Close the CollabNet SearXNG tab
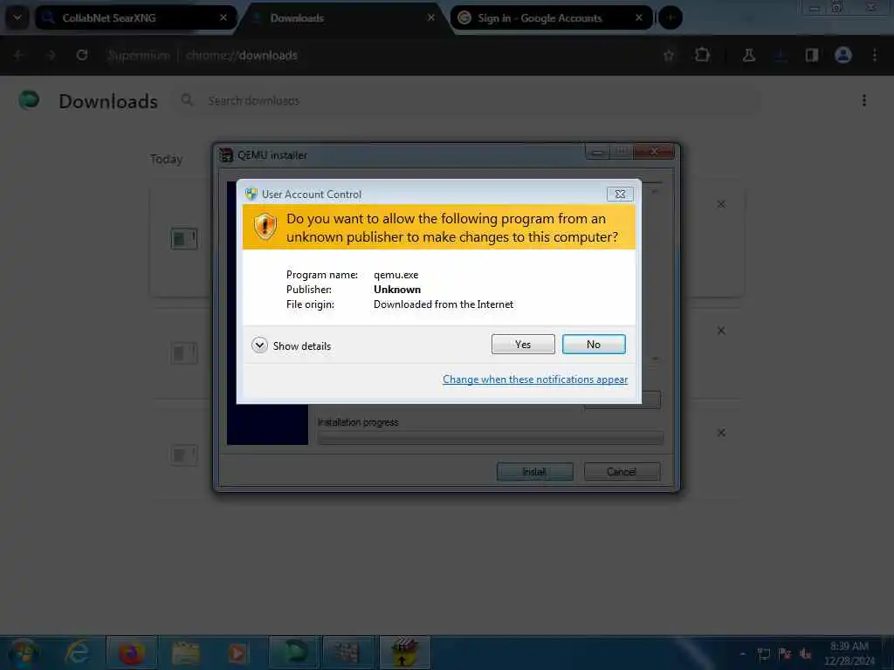 [x=223, y=17]
